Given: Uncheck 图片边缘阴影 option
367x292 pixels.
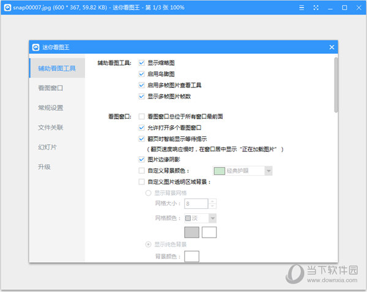Looking at the screenshot, I should click(x=142, y=159).
